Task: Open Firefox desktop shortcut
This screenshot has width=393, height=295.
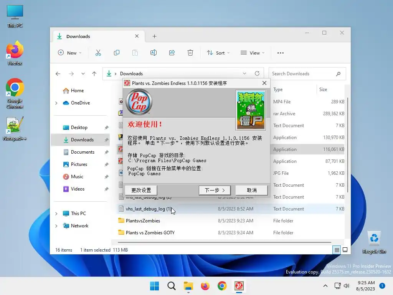Action: click(x=15, y=53)
